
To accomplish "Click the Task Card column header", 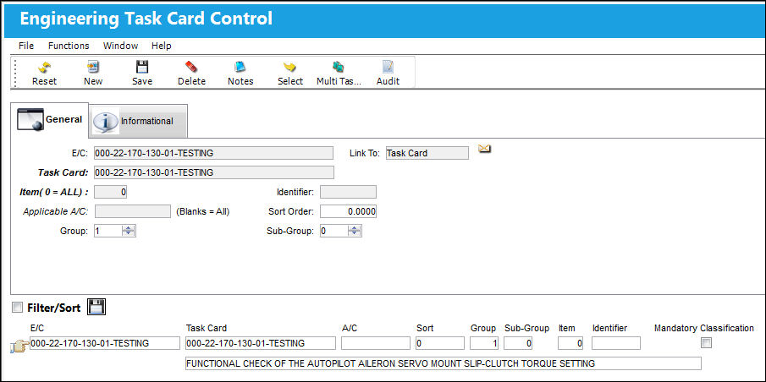I will (207, 328).
